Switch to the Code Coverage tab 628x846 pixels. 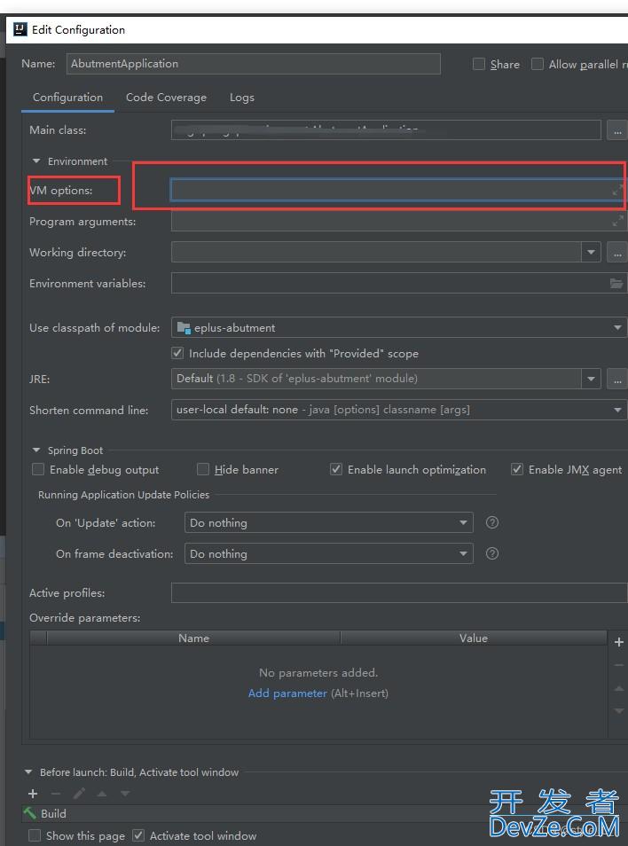pyautogui.click(x=166, y=98)
